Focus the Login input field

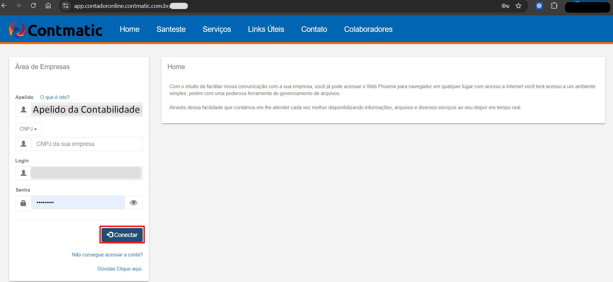(87, 173)
